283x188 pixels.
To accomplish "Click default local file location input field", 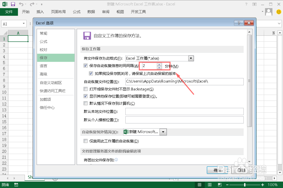I will (185, 111).
